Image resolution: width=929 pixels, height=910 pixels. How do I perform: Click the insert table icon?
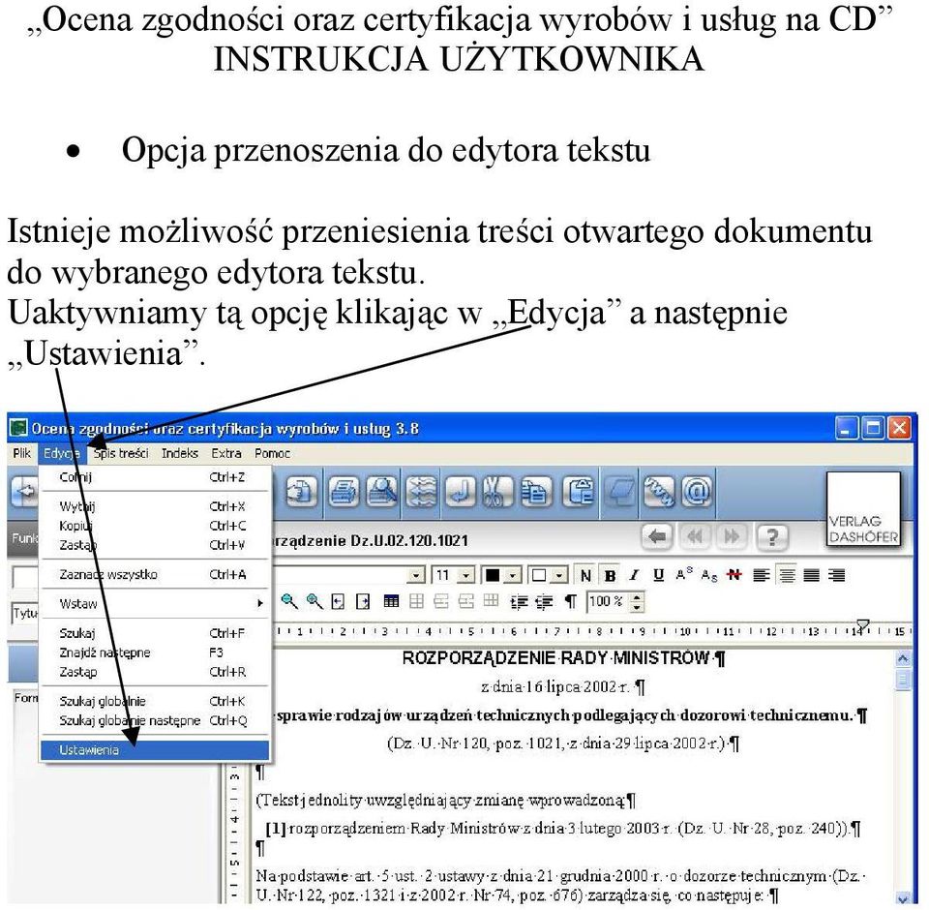(391, 602)
